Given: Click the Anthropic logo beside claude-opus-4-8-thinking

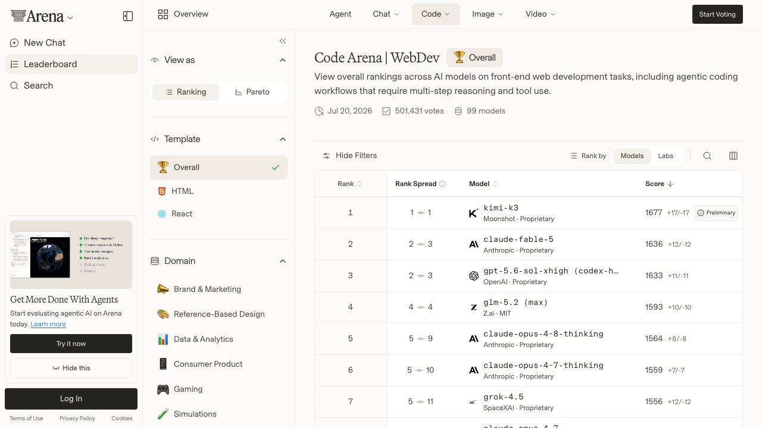Looking at the screenshot, I should (x=474, y=339).
